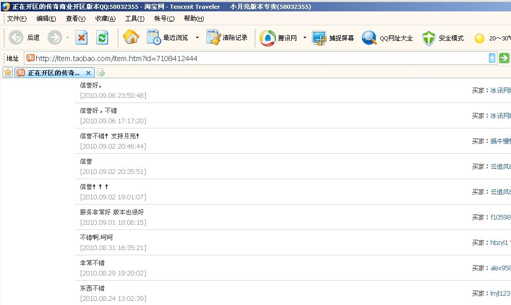Close the 正在开区的传奇 tab

[x=88, y=73]
